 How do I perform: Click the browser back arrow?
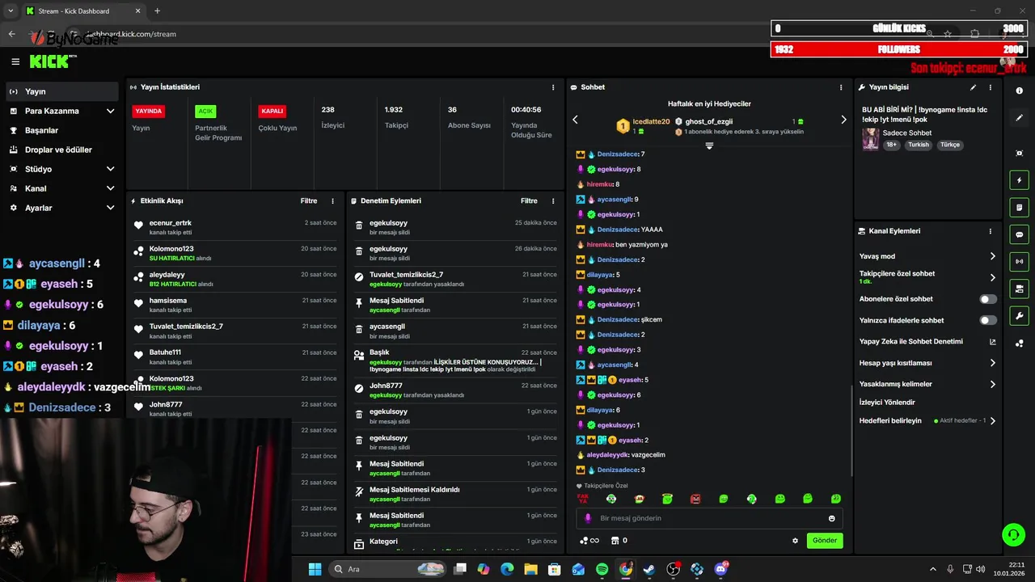pos(11,34)
